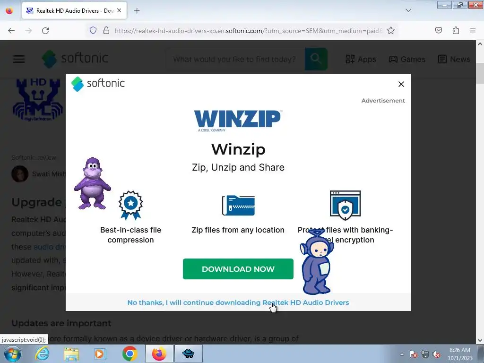Click the best-in-class compression ribbon icon
484x363 pixels.
click(x=130, y=205)
